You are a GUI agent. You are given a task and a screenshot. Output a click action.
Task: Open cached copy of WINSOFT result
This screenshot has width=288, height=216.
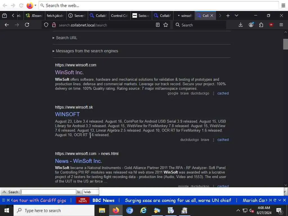(223, 140)
